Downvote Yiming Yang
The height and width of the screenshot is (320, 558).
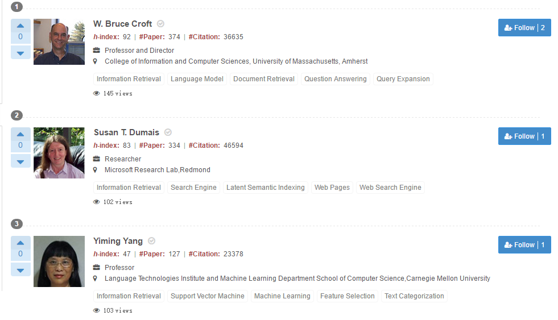(x=20, y=269)
